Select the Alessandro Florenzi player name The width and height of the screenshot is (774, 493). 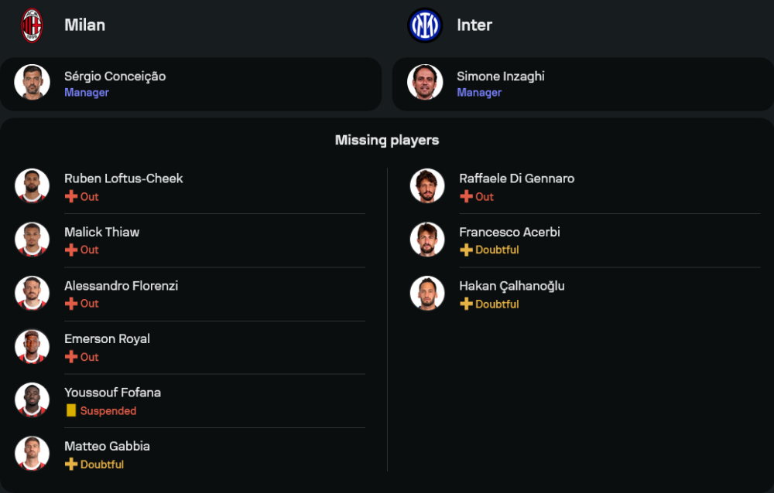pos(121,286)
